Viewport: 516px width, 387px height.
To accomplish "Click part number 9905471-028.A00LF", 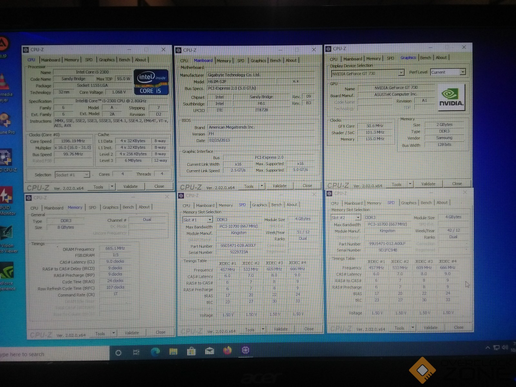I will coord(238,245).
